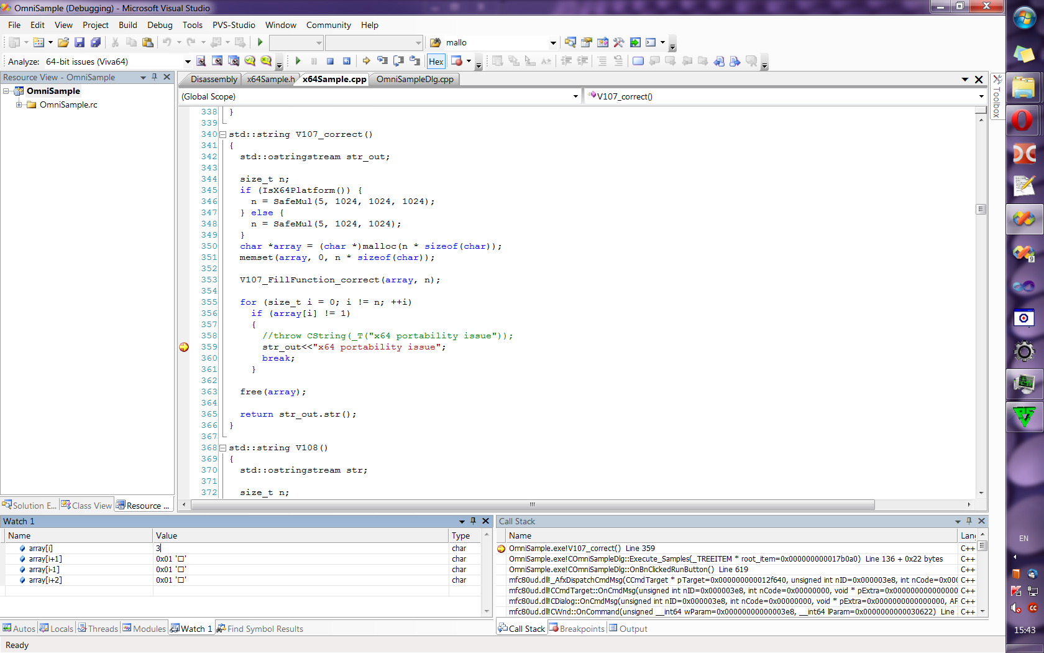Open the Analyze 64-bit issues dropdown

(x=188, y=62)
